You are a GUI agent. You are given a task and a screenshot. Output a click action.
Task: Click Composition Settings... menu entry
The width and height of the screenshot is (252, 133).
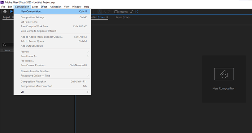(x=52, y=17)
